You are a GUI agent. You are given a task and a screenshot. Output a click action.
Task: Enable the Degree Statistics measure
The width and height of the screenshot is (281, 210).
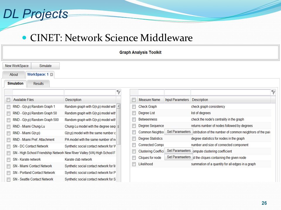134,139
